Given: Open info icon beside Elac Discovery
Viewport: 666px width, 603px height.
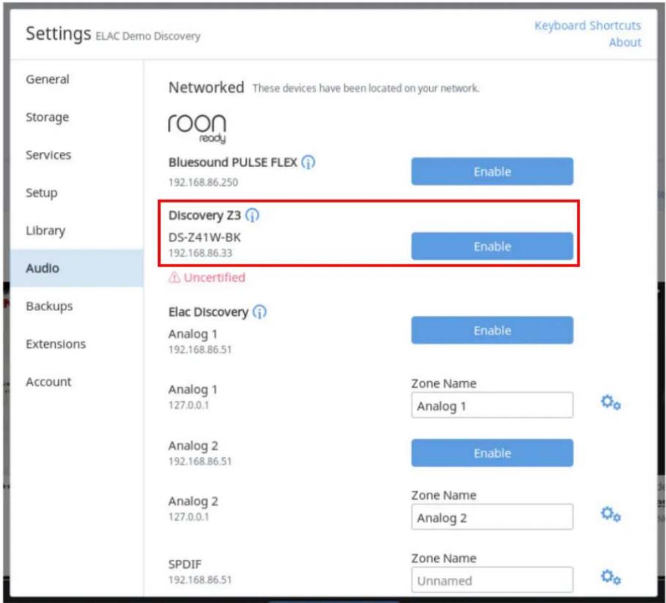Looking at the screenshot, I should (x=260, y=312).
